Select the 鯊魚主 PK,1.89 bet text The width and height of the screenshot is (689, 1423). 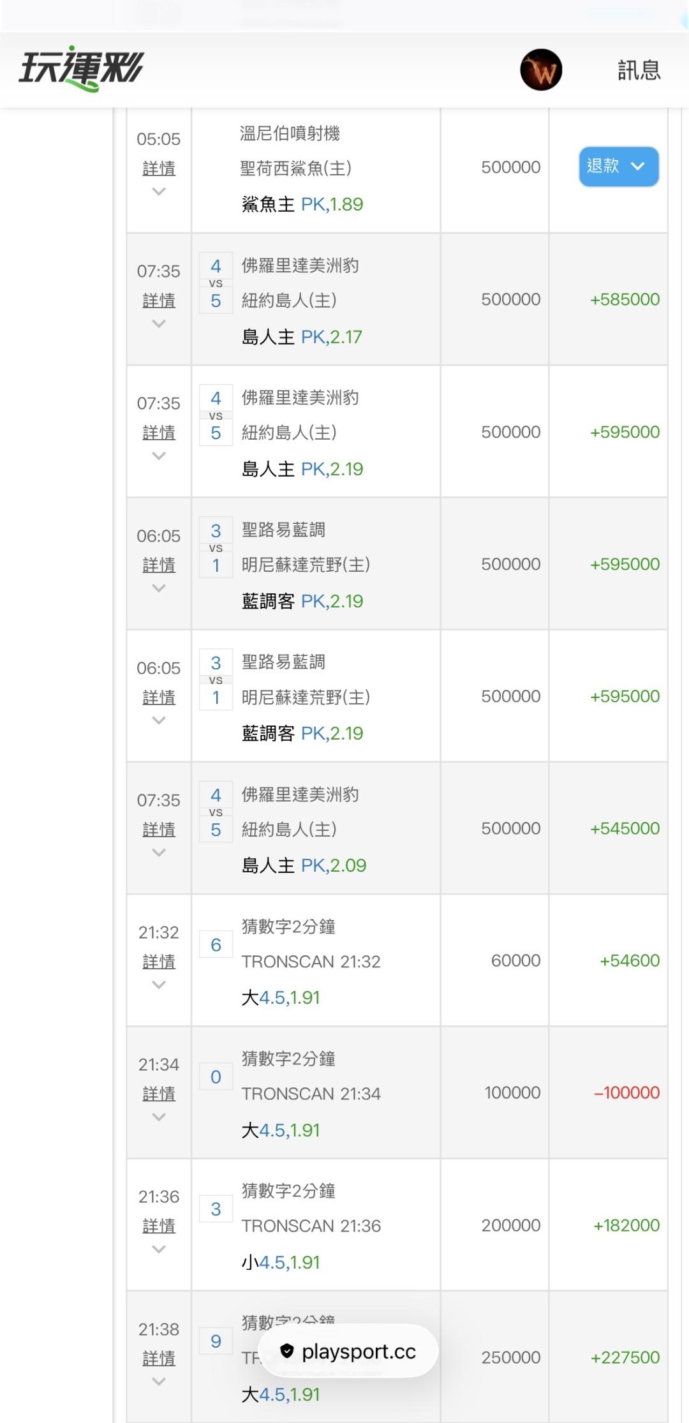point(302,204)
